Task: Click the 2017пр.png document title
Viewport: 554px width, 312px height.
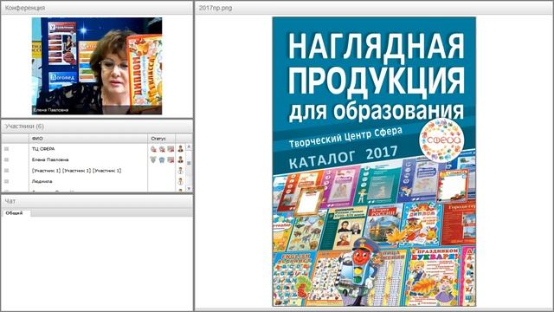Action: pyautogui.click(x=216, y=8)
